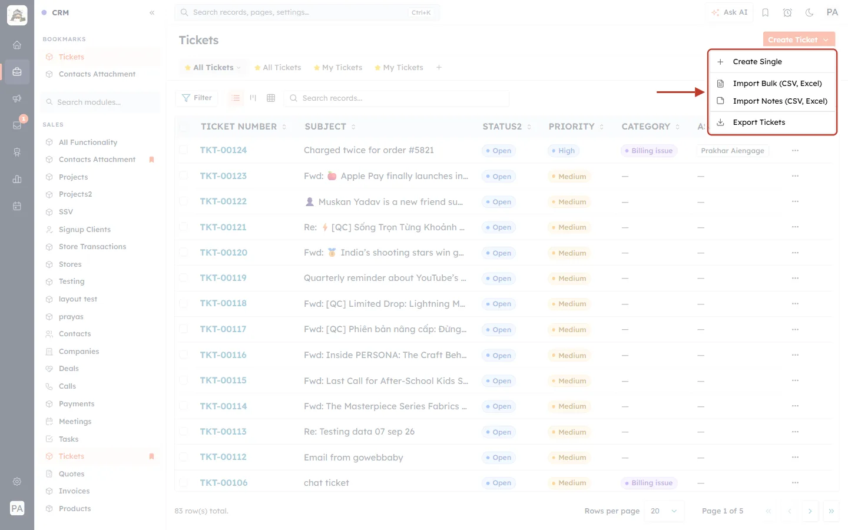
Task: Sort by the Priority column arrows
Action: click(x=601, y=127)
